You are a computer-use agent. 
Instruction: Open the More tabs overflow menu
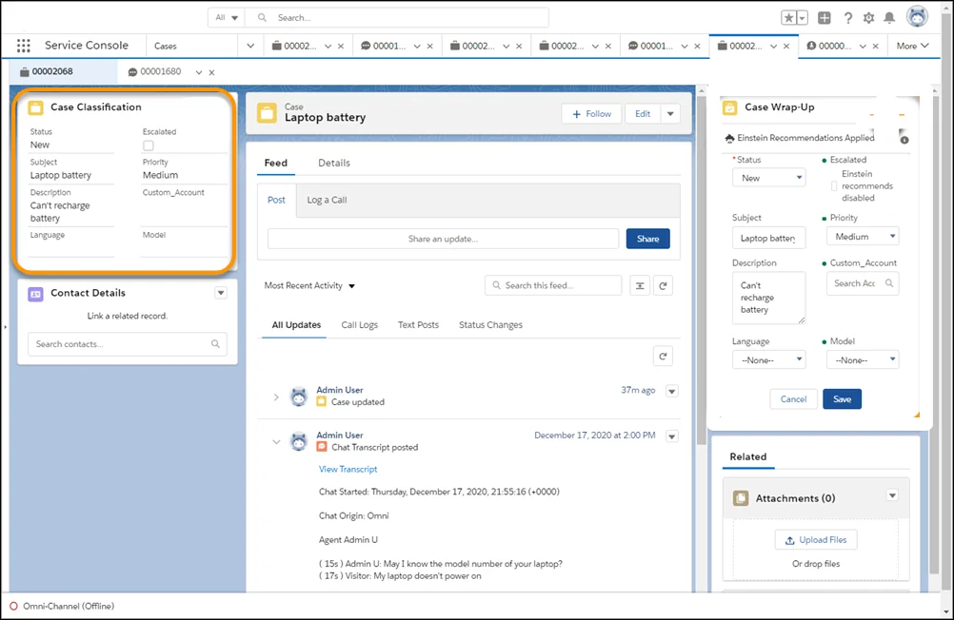pyautogui.click(x=913, y=46)
